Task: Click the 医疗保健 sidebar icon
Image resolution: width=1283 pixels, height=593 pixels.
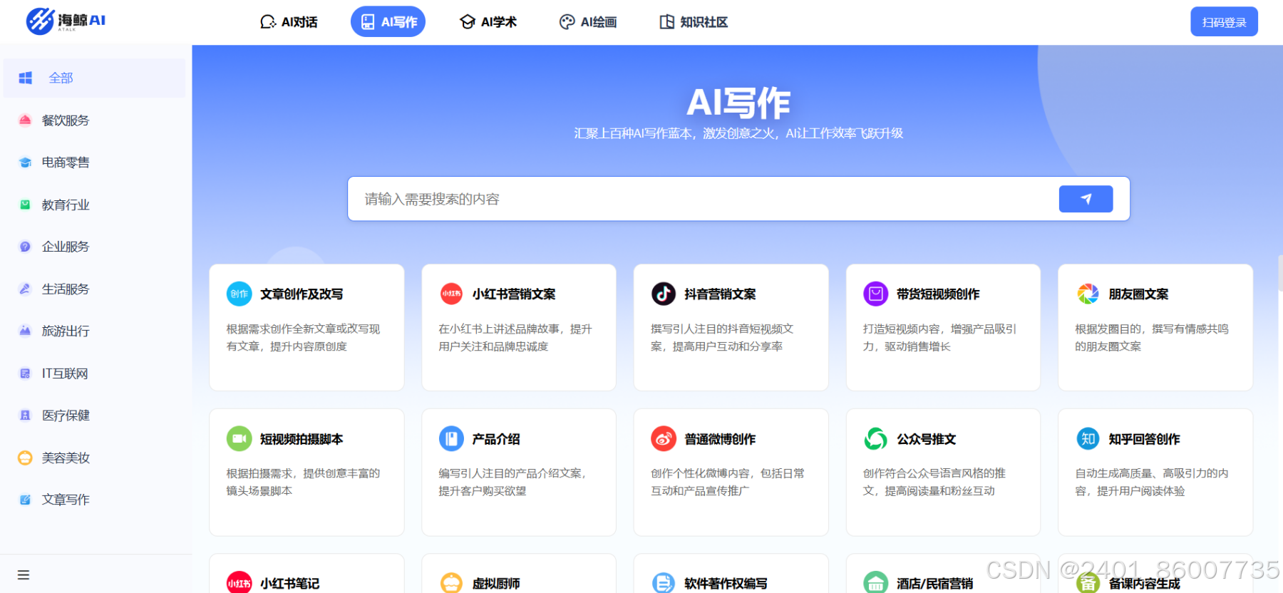Action: (25, 416)
